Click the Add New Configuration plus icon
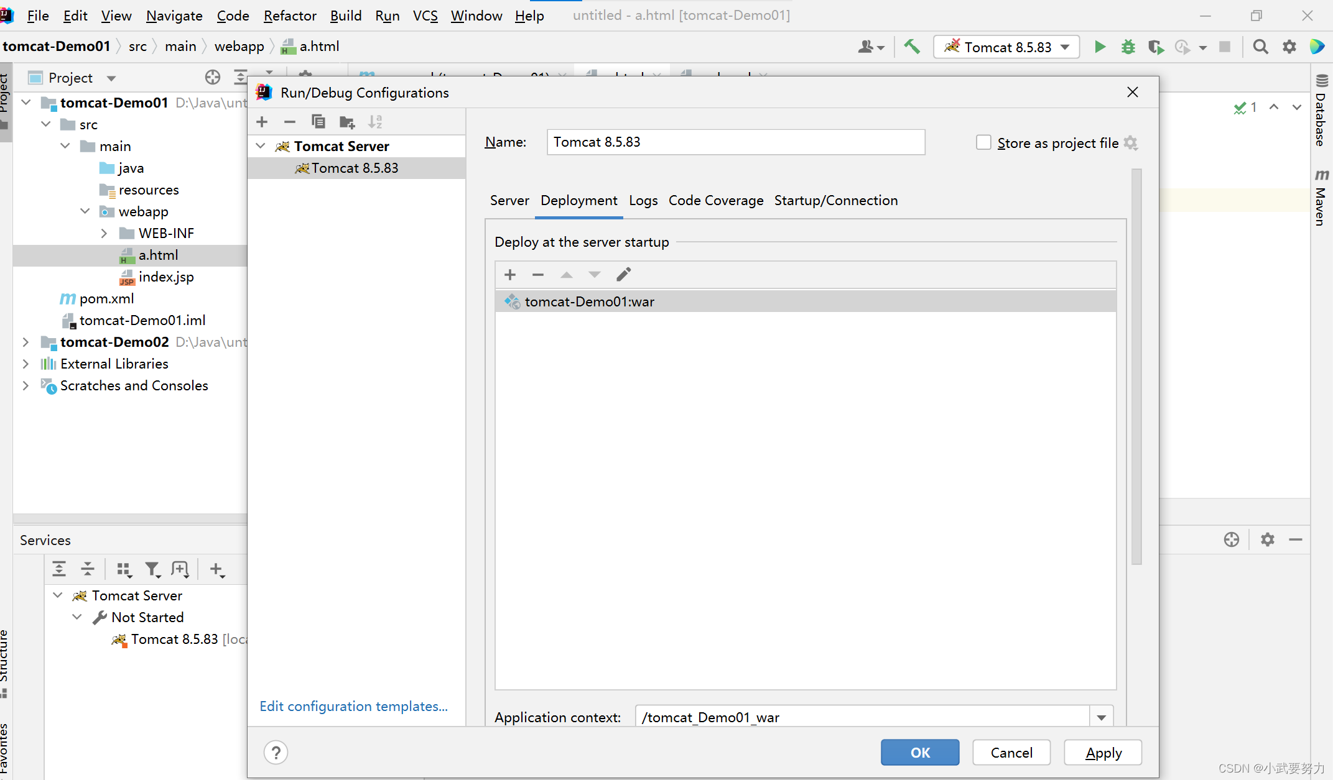1333x780 pixels. point(262,122)
